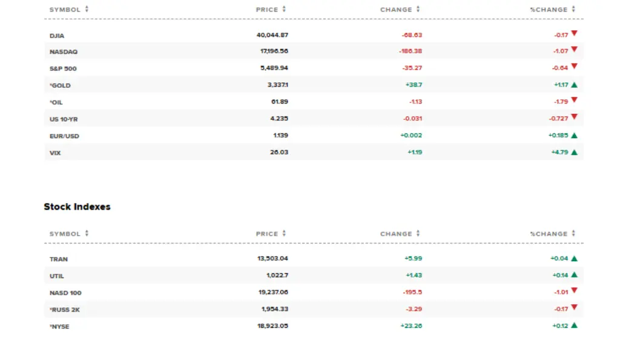This screenshot has height=349, width=620.
Task: Select S&P 500 price 5,489.94
Action: click(x=274, y=68)
